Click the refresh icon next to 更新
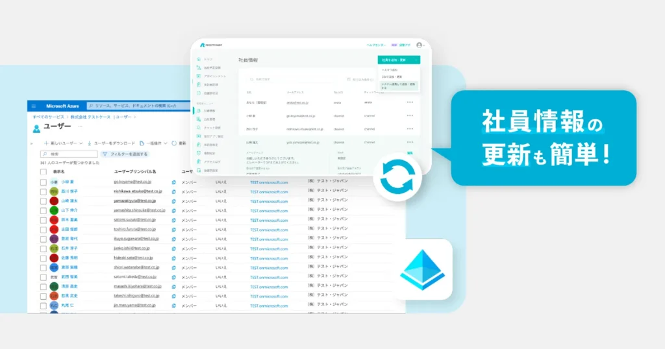Image resolution: width=665 pixels, height=349 pixels. [x=174, y=143]
